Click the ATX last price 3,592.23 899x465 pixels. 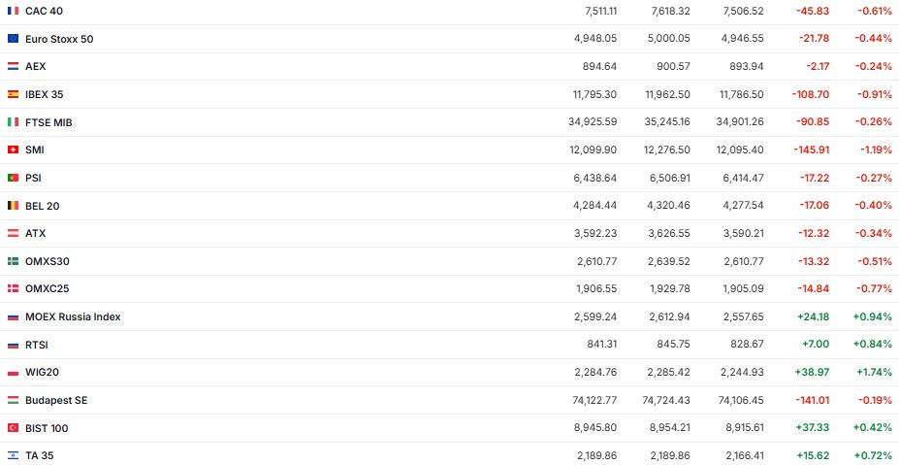[595, 233]
